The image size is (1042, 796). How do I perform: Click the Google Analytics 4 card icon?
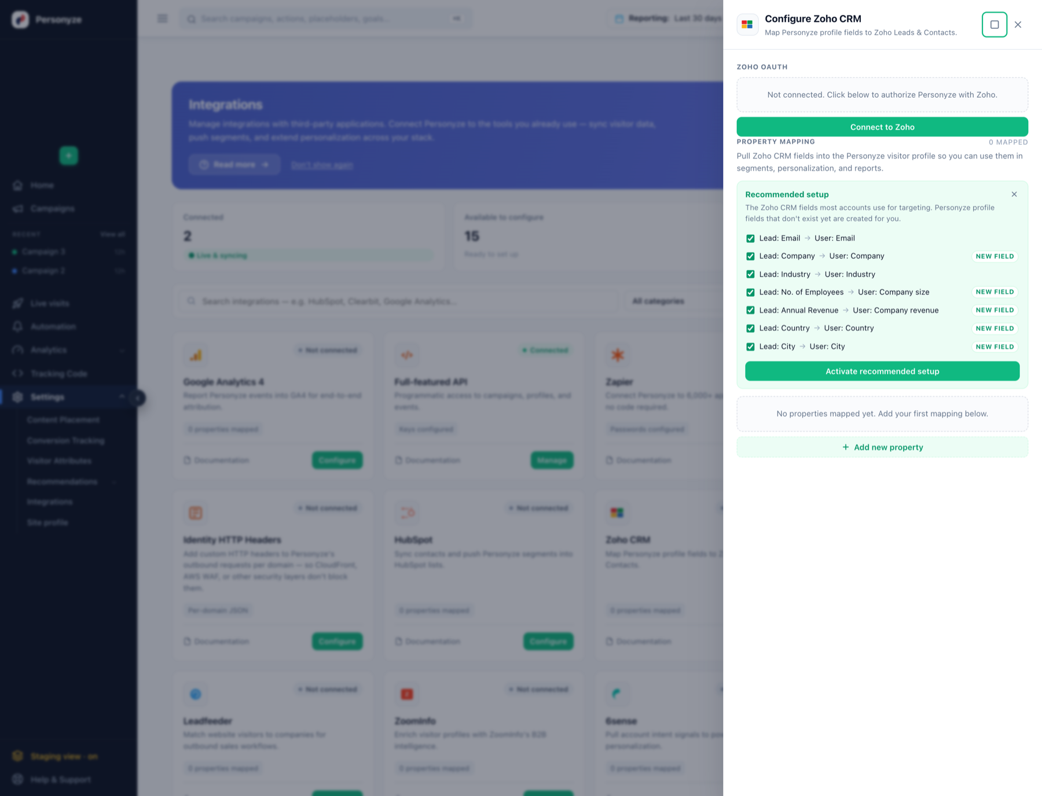pos(196,355)
